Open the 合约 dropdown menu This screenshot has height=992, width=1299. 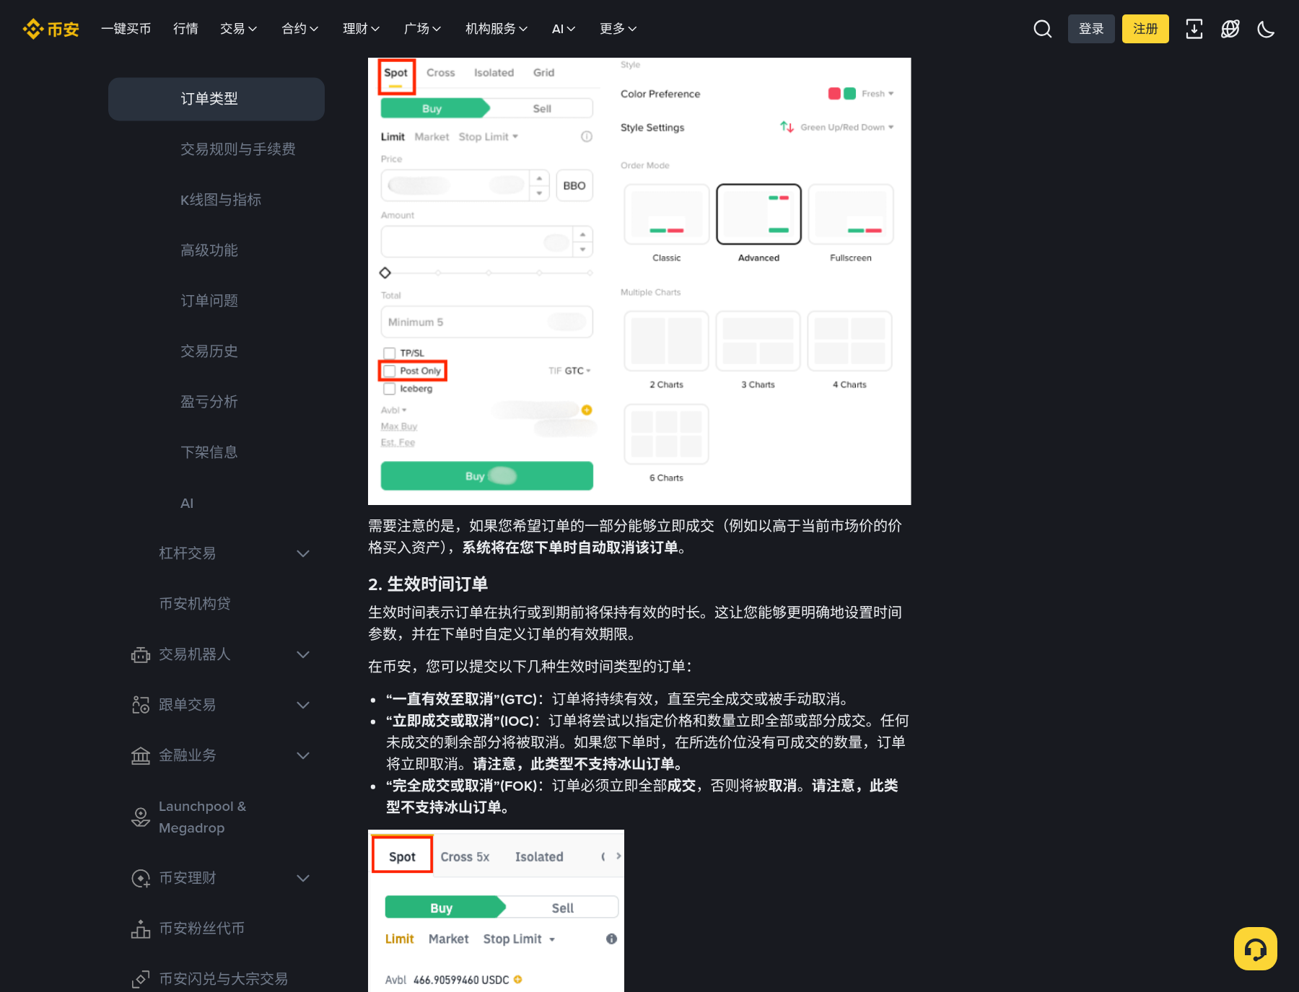299,29
